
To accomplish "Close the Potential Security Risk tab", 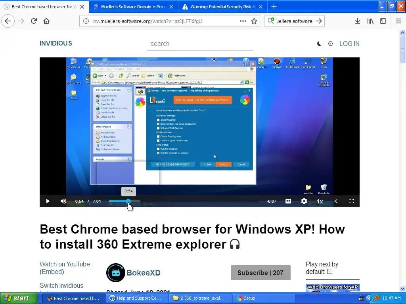I will (261, 7).
